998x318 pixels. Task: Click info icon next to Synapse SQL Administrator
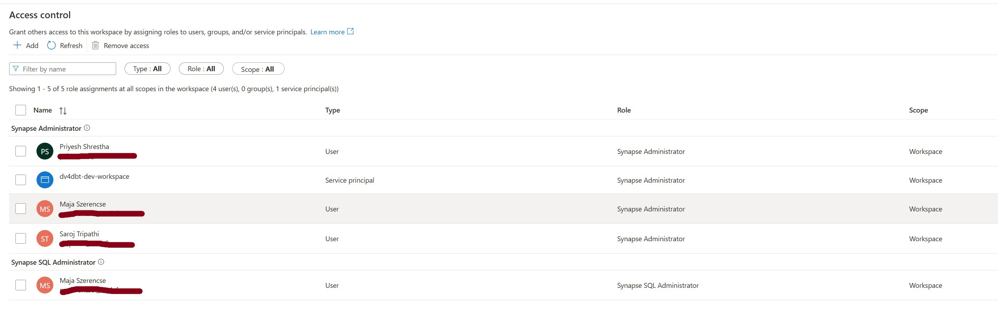(x=101, y=262)
